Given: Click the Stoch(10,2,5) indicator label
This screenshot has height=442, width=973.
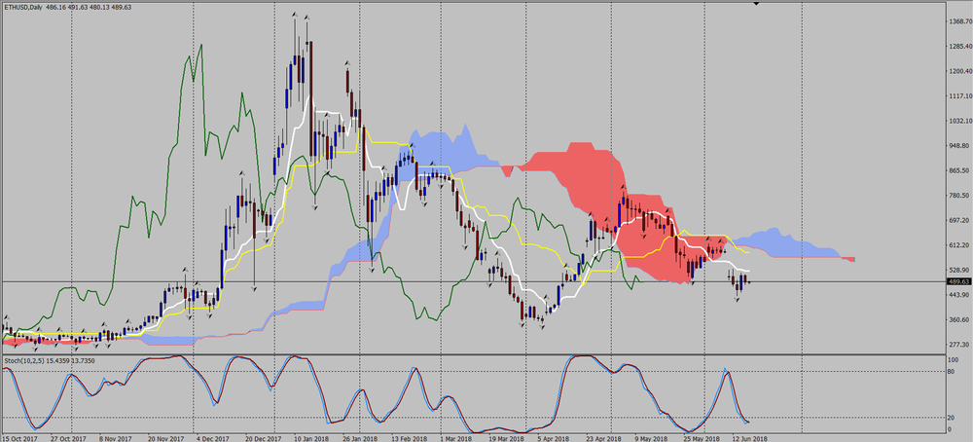Looking at the screenshot, I should (25, 360).
